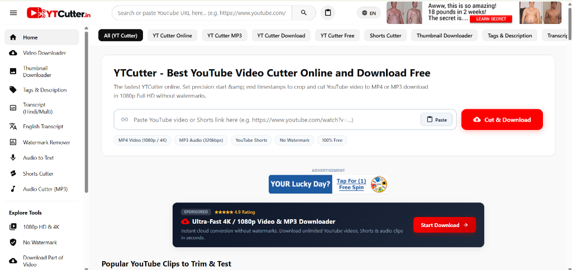Screen dimensions: 572x270
Task: Open the EN language selector
Action: 369,13
